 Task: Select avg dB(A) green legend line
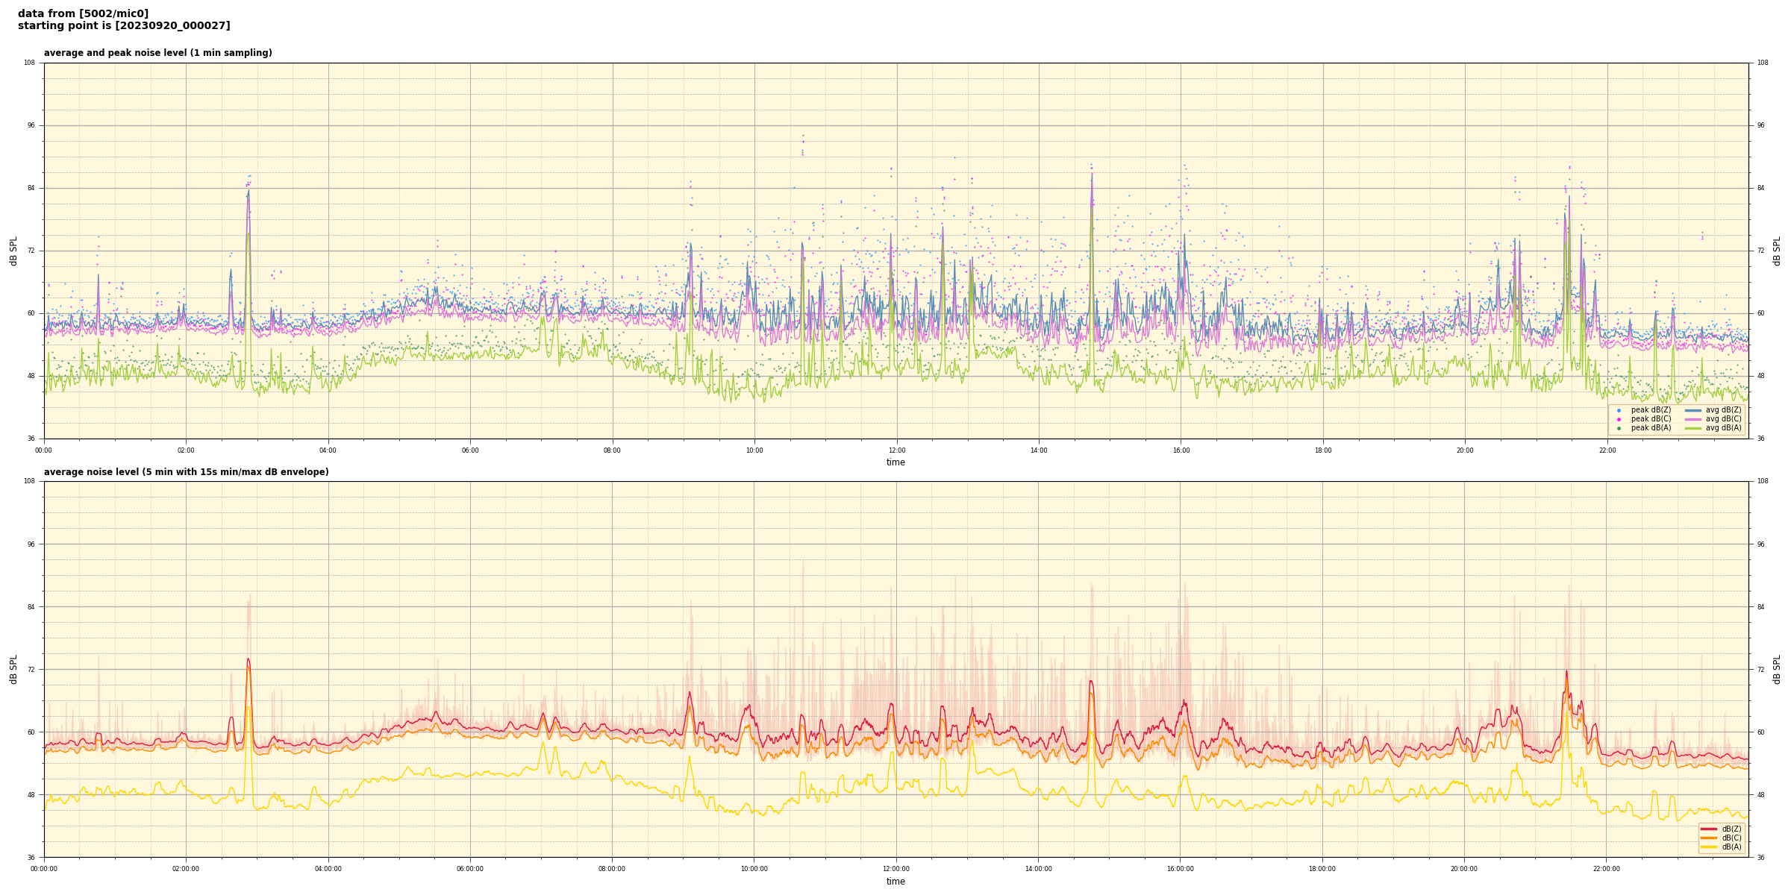[1693, 428]
